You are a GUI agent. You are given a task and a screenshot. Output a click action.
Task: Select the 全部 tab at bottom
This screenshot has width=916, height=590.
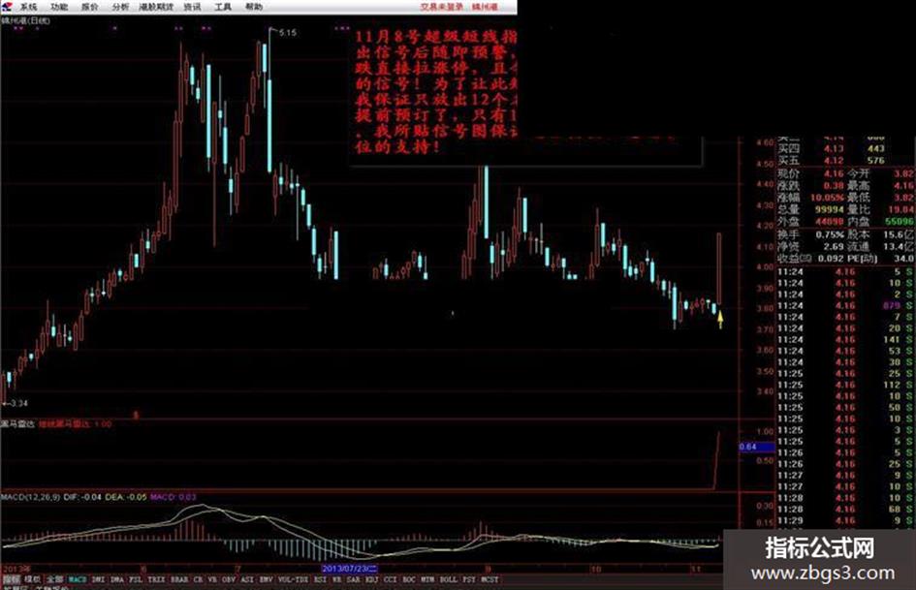tap(55, 579)
